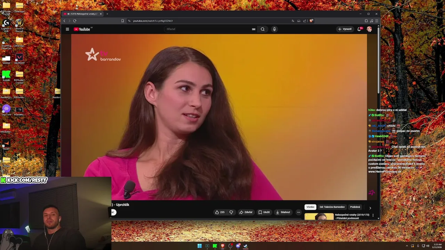Click the youtube.com address bar URL
This screenshot has height=250, width=445.
(x=153, y=21)
